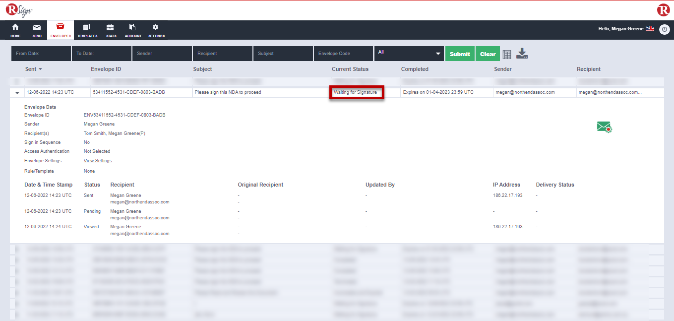
Task: Click the Recipient filter field
Action: click(x=223, y=54)
